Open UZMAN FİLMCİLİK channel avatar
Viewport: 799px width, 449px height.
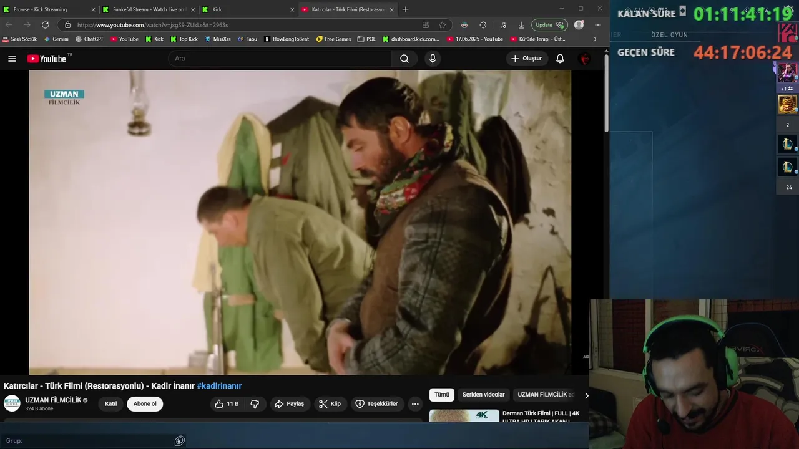click(12, 403)
